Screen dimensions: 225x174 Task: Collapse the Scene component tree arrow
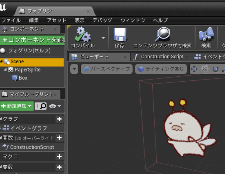tap(1, 61)
